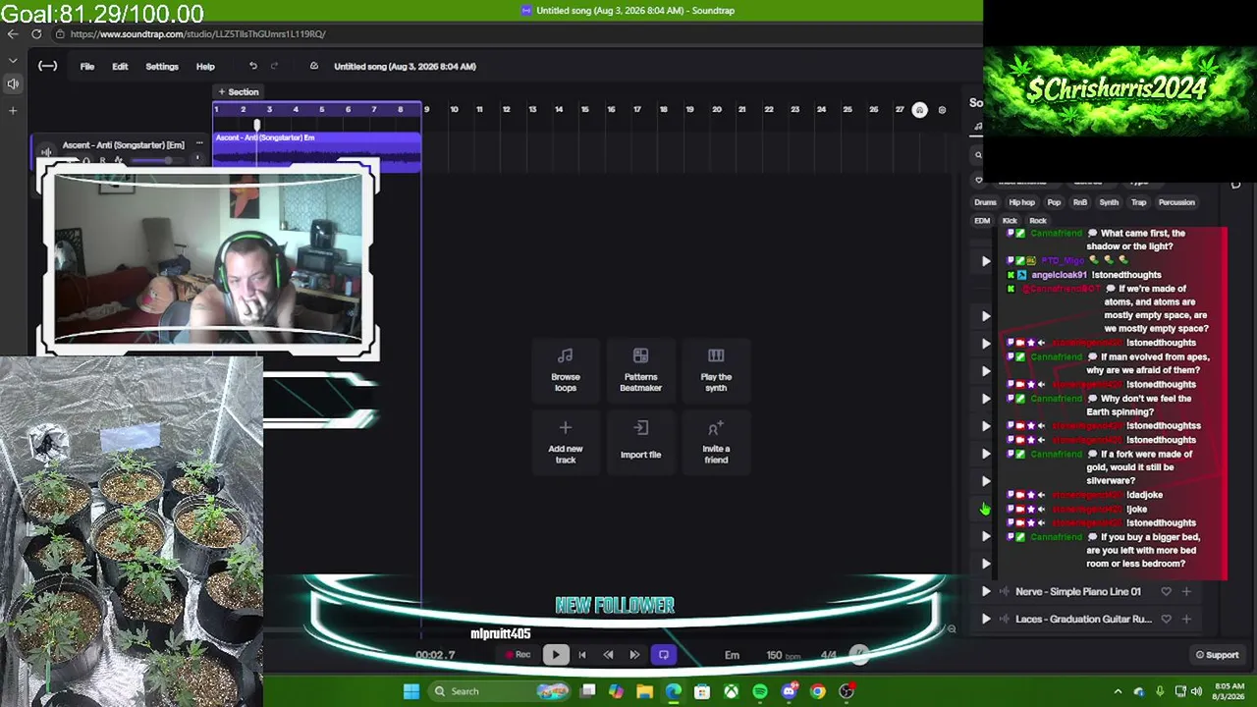
Task: Go back using the browser back arrow
Action: tap(13, 34)
